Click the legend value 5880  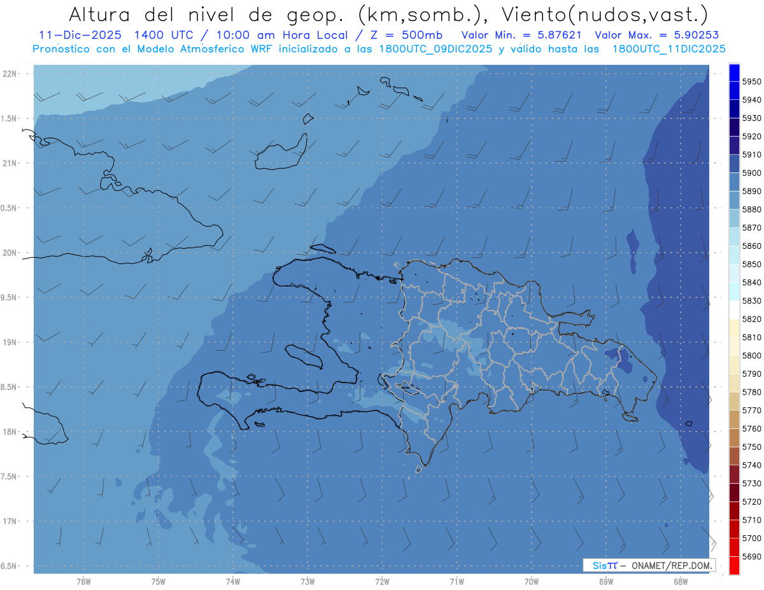coord(752,209)
